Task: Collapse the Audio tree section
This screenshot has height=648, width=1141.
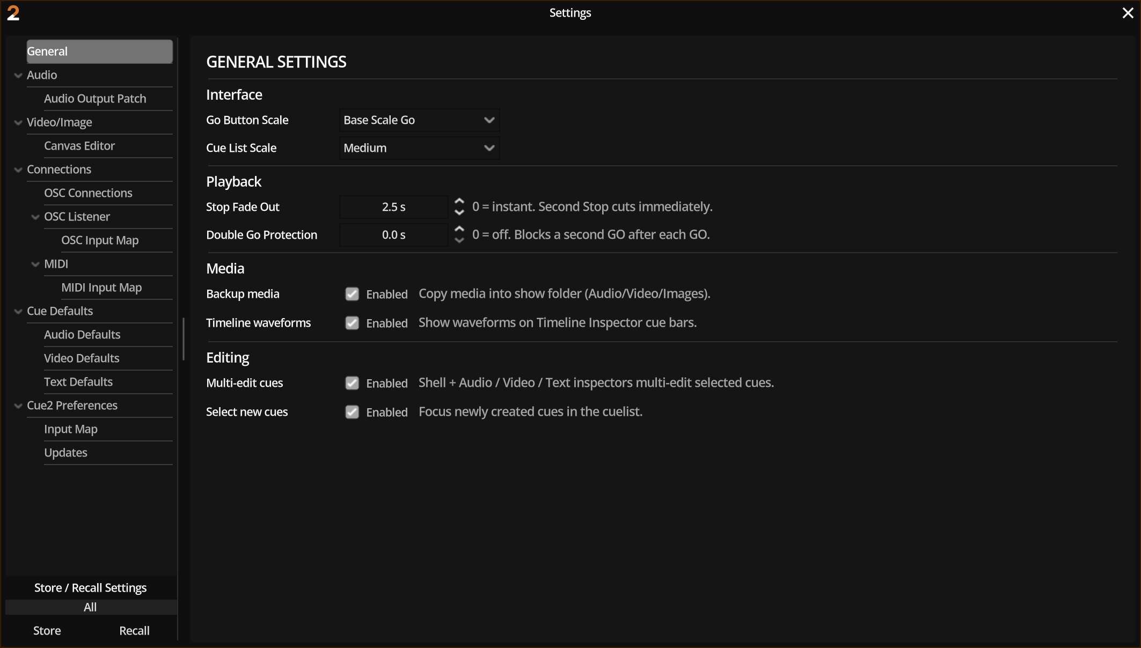Action: (18, 76)
